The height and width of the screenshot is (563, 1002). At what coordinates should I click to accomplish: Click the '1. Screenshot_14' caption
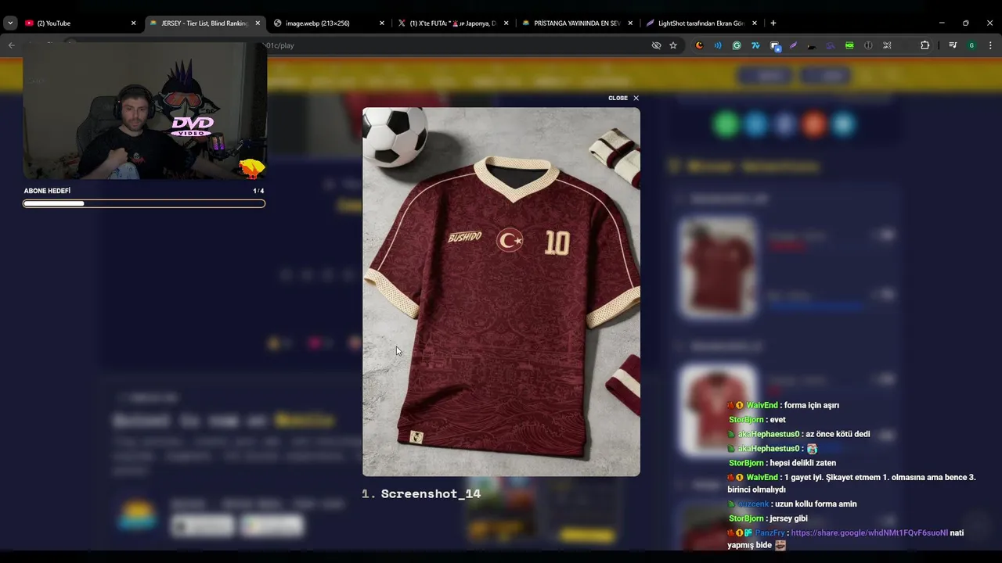point(421,493)
